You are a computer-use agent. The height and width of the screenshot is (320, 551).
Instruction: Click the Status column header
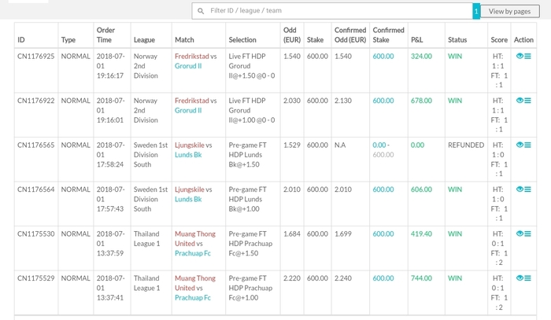coord(457,40)
